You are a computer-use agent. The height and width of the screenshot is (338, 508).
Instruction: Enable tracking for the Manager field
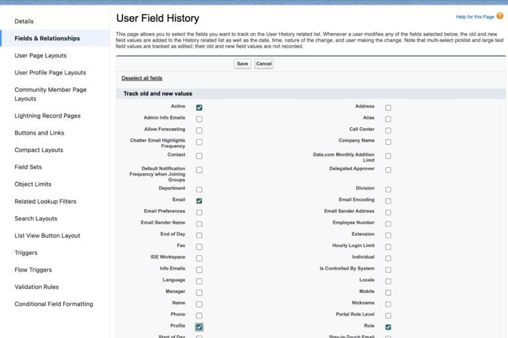pyautogui.click(x=199, y=292)
